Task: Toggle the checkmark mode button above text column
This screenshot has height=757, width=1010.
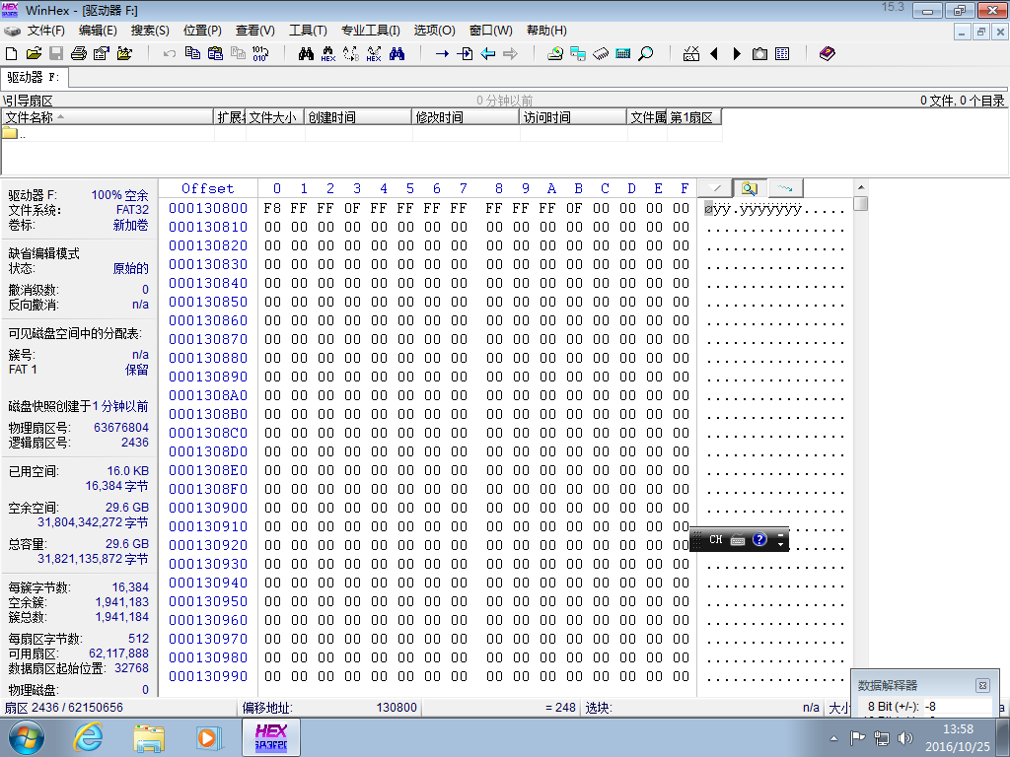Action: (x=715, y=188)
